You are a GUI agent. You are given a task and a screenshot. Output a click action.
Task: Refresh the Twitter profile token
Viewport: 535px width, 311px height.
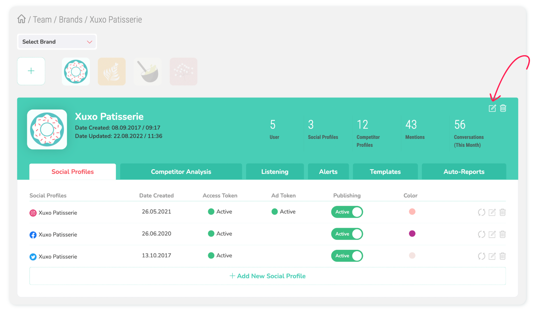(x=481, y=256)
